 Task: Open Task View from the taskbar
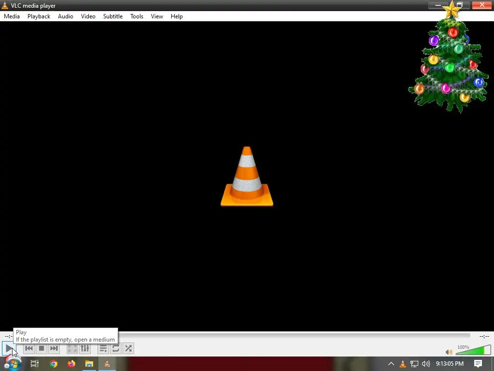pyautogui.click(x=35, y=364)
